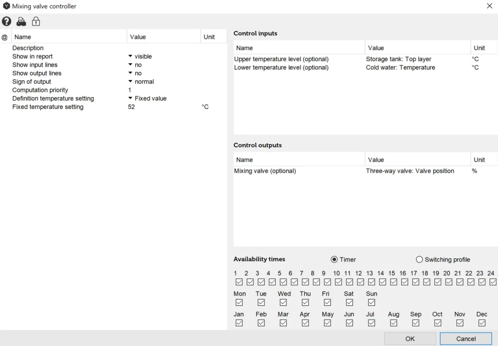Viewport: 498px width, 346px height.
Task: Select the Timer radio button
Action: pyautogui.click(x=334, y=259)
